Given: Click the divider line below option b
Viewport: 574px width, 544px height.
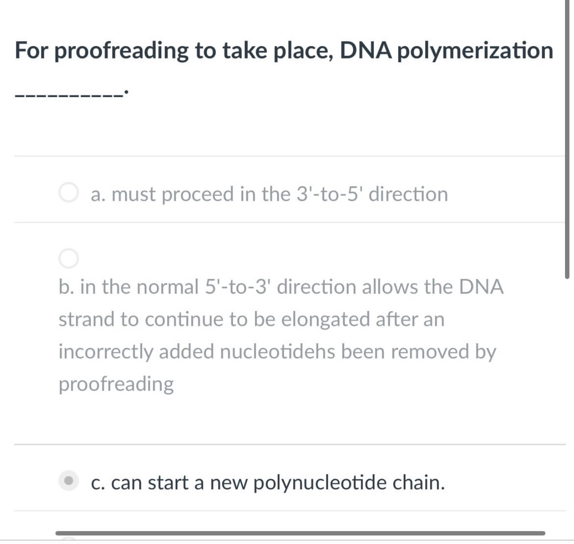Looking at the screenshot, I should (286, 444).
